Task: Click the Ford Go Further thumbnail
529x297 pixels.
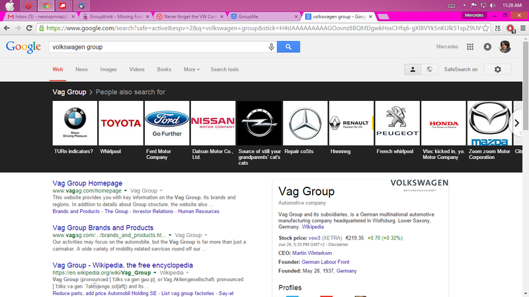Action: point(167,123)
